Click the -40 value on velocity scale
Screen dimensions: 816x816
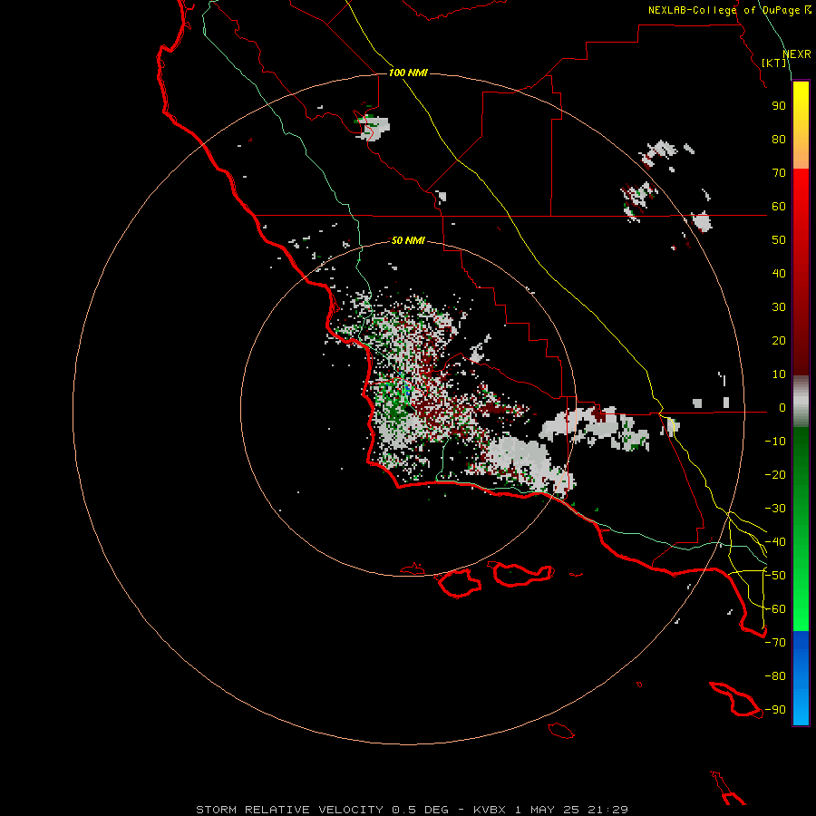(775, 542)
